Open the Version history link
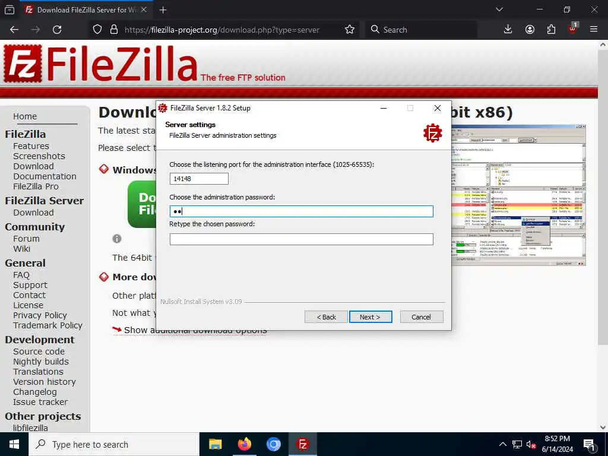 coord(45,382)
